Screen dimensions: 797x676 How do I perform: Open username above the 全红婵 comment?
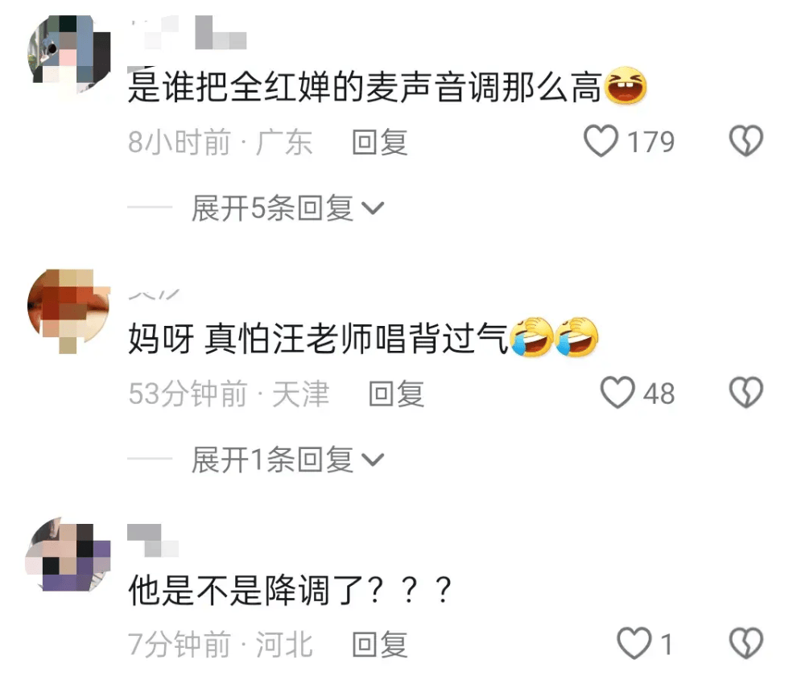pos(188,32)
